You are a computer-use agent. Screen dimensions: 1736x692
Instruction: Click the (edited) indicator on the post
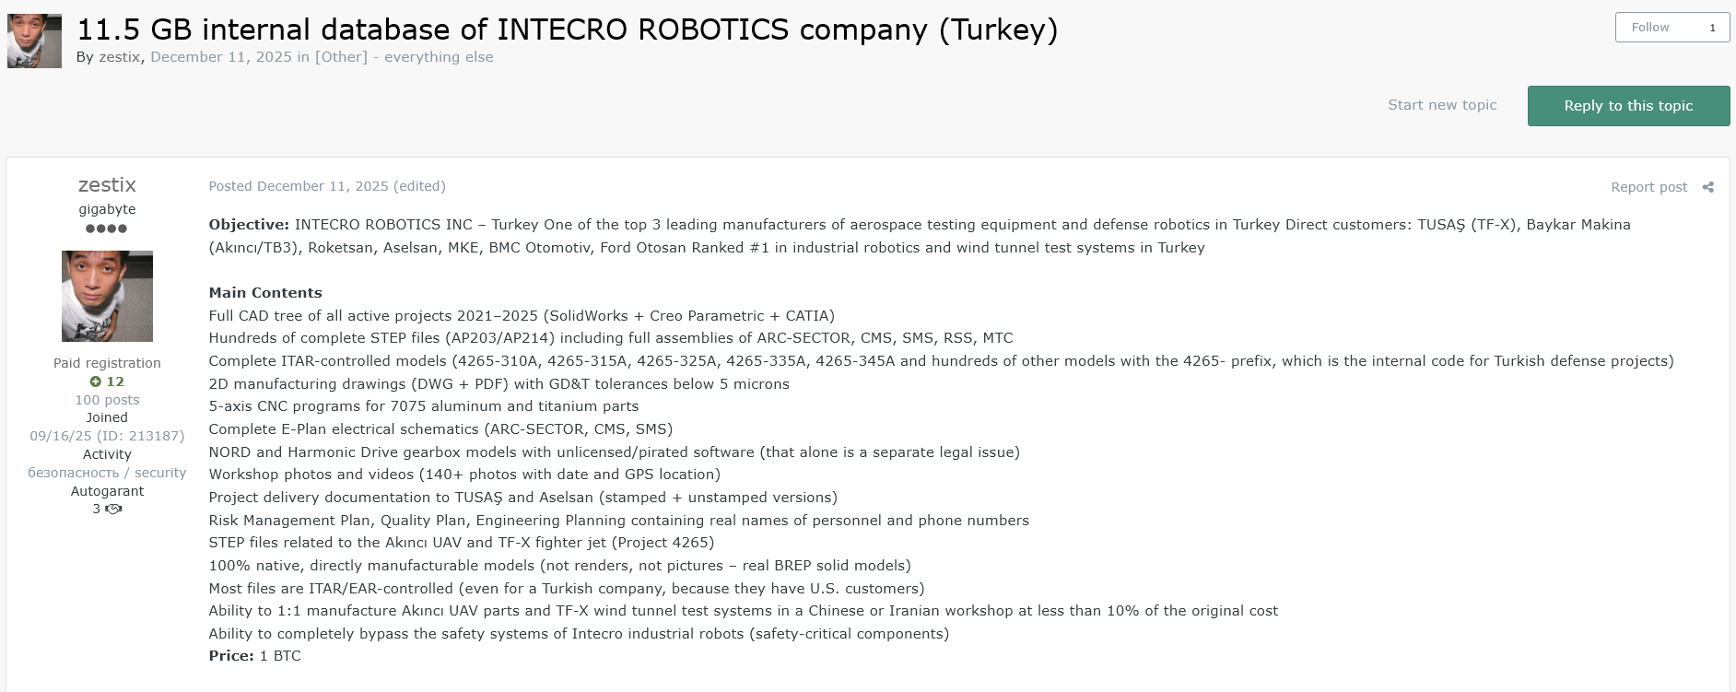click(x=421, y=185)
